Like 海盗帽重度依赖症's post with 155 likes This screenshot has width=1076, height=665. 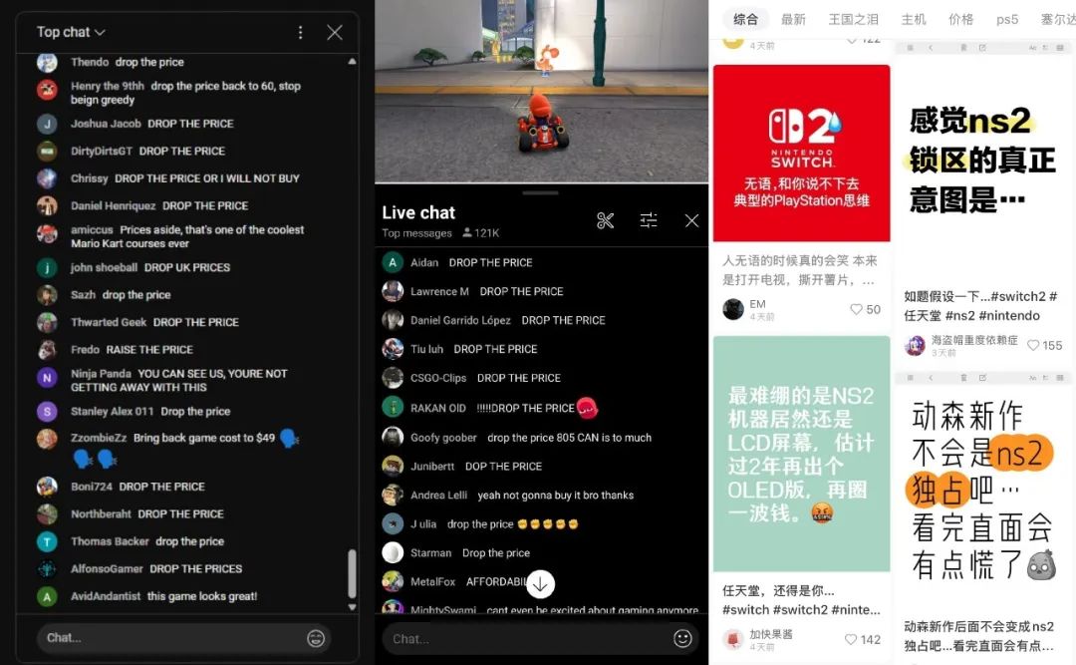tap(1033, 346)
